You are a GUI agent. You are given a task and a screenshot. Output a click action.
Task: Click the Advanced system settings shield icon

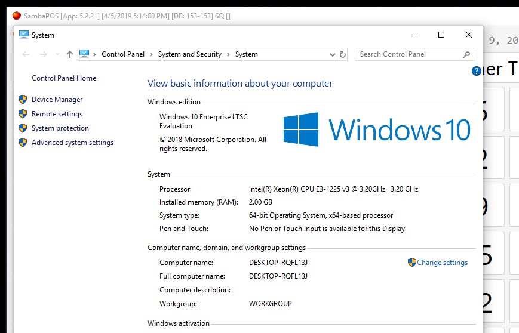click(x=23, y=143)
